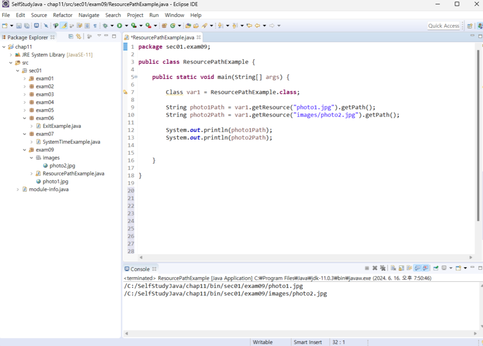Viewport: 483px width, 346px height.
Task: Toggle Show Console When Standard Error Changes
Action: click(425, 268)
